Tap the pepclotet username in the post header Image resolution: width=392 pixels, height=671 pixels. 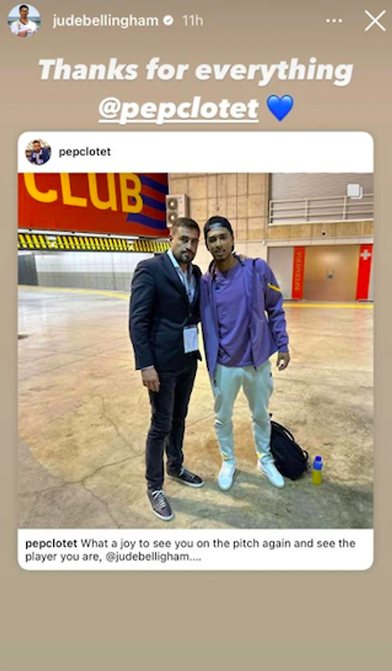click(85, 152)
